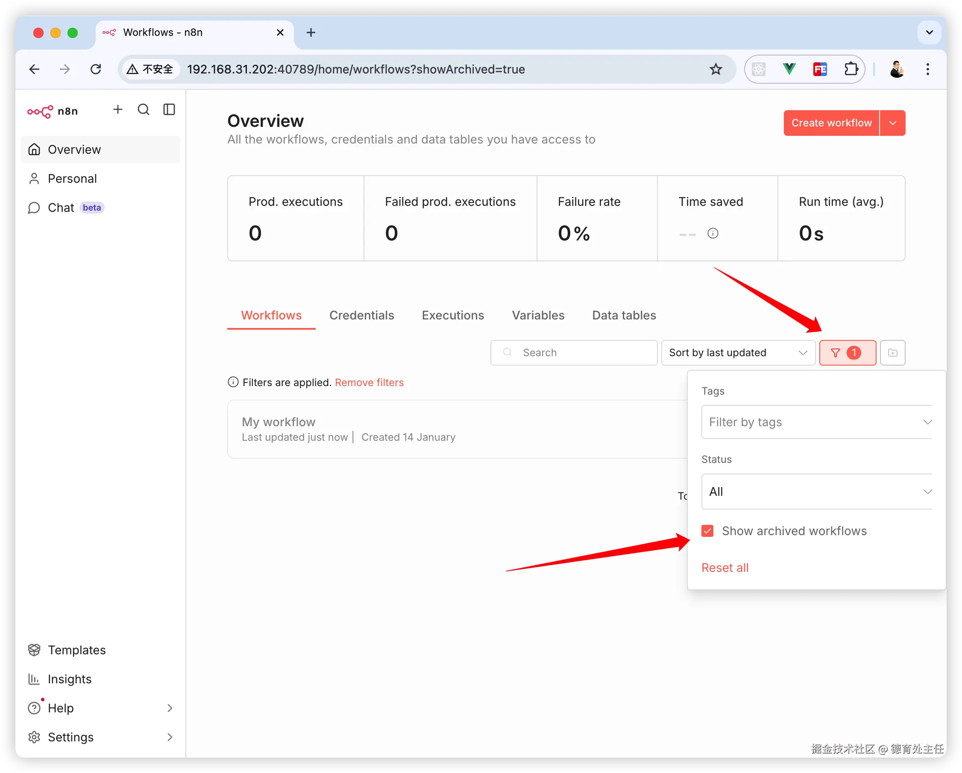Screen dimensions: 962x773
Task: Open Sort by last updated dropdown
Action: pyautogui.click(x=738, y=353)
